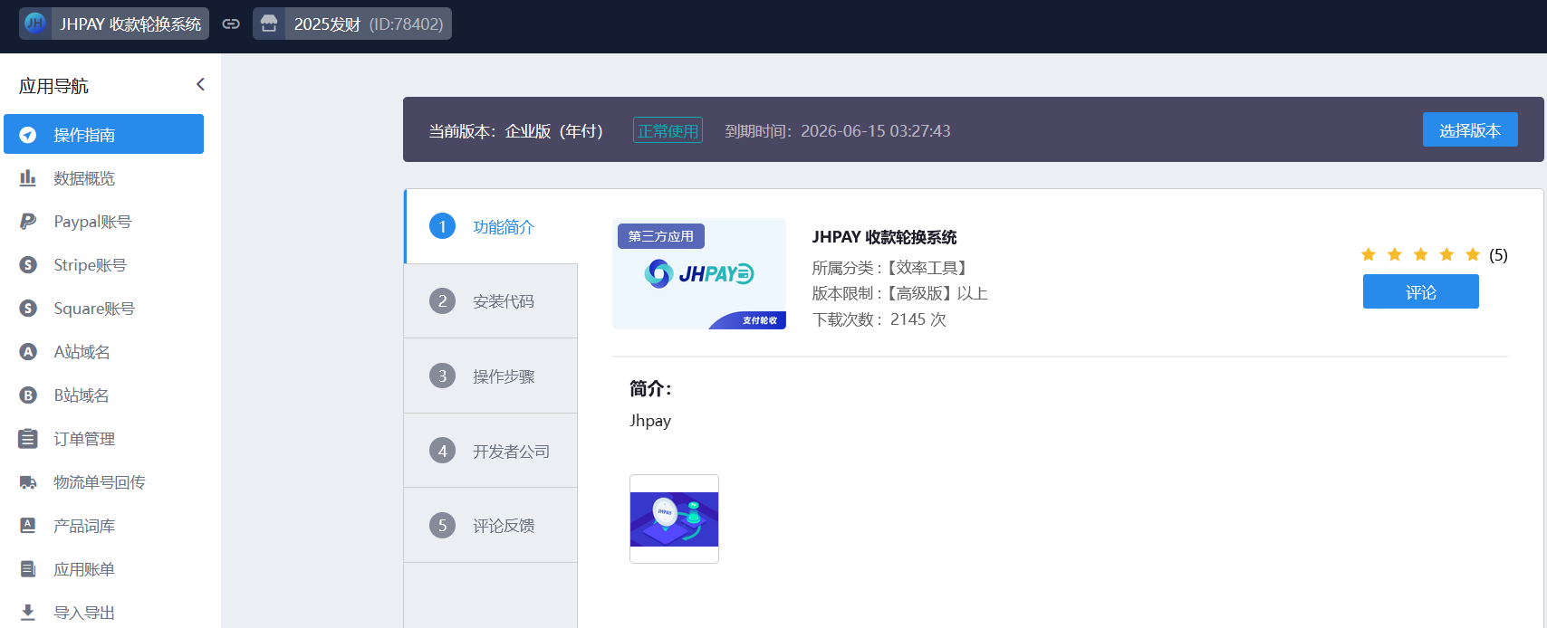Click the Stripe账号 S icon
The width and height of the screenshot is (1547, 628).
coord(28,265)
